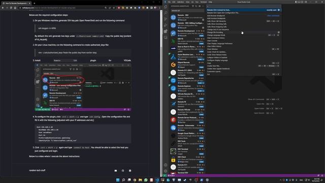
Task: Switch to VS Code in the taskbar
Action: (x=157, y=180)
